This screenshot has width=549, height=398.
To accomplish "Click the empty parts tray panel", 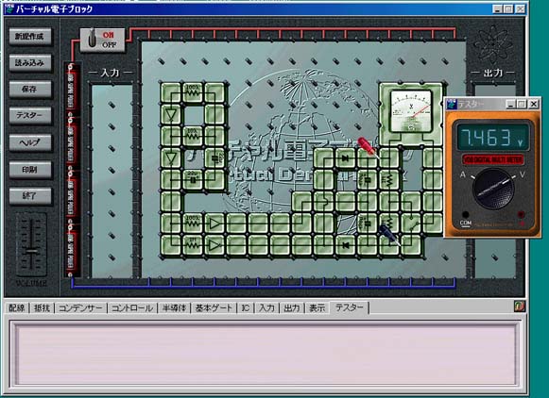I will (266, 354).
